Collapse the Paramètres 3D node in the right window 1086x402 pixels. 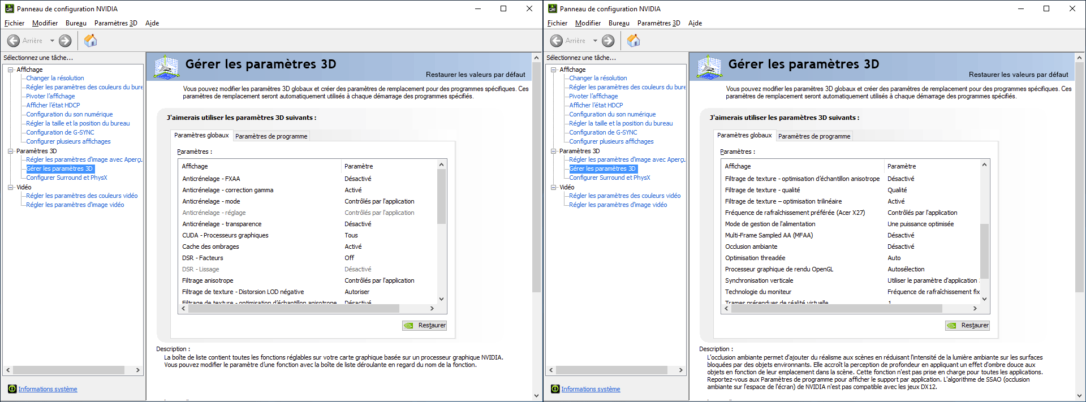(x=553, y=151)
